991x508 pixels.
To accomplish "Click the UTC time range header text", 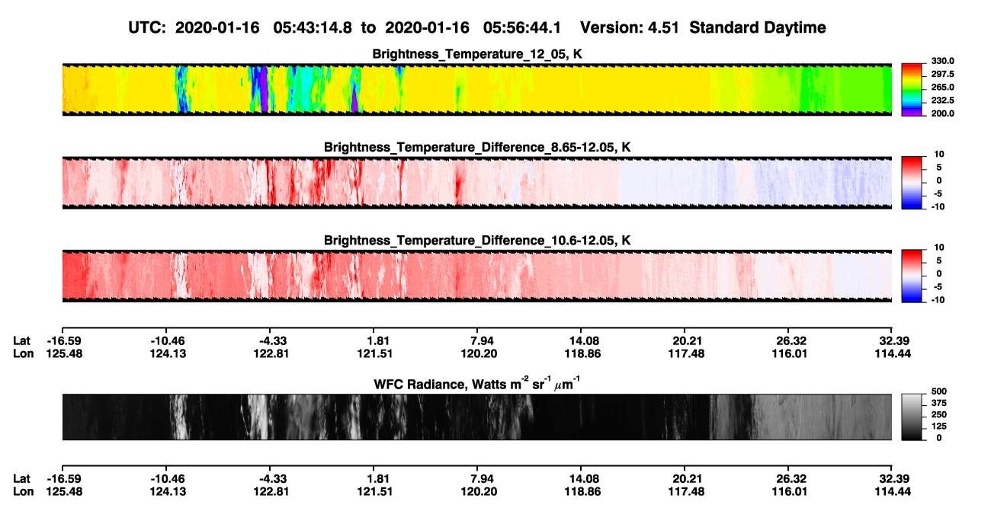I will [348, 27].
